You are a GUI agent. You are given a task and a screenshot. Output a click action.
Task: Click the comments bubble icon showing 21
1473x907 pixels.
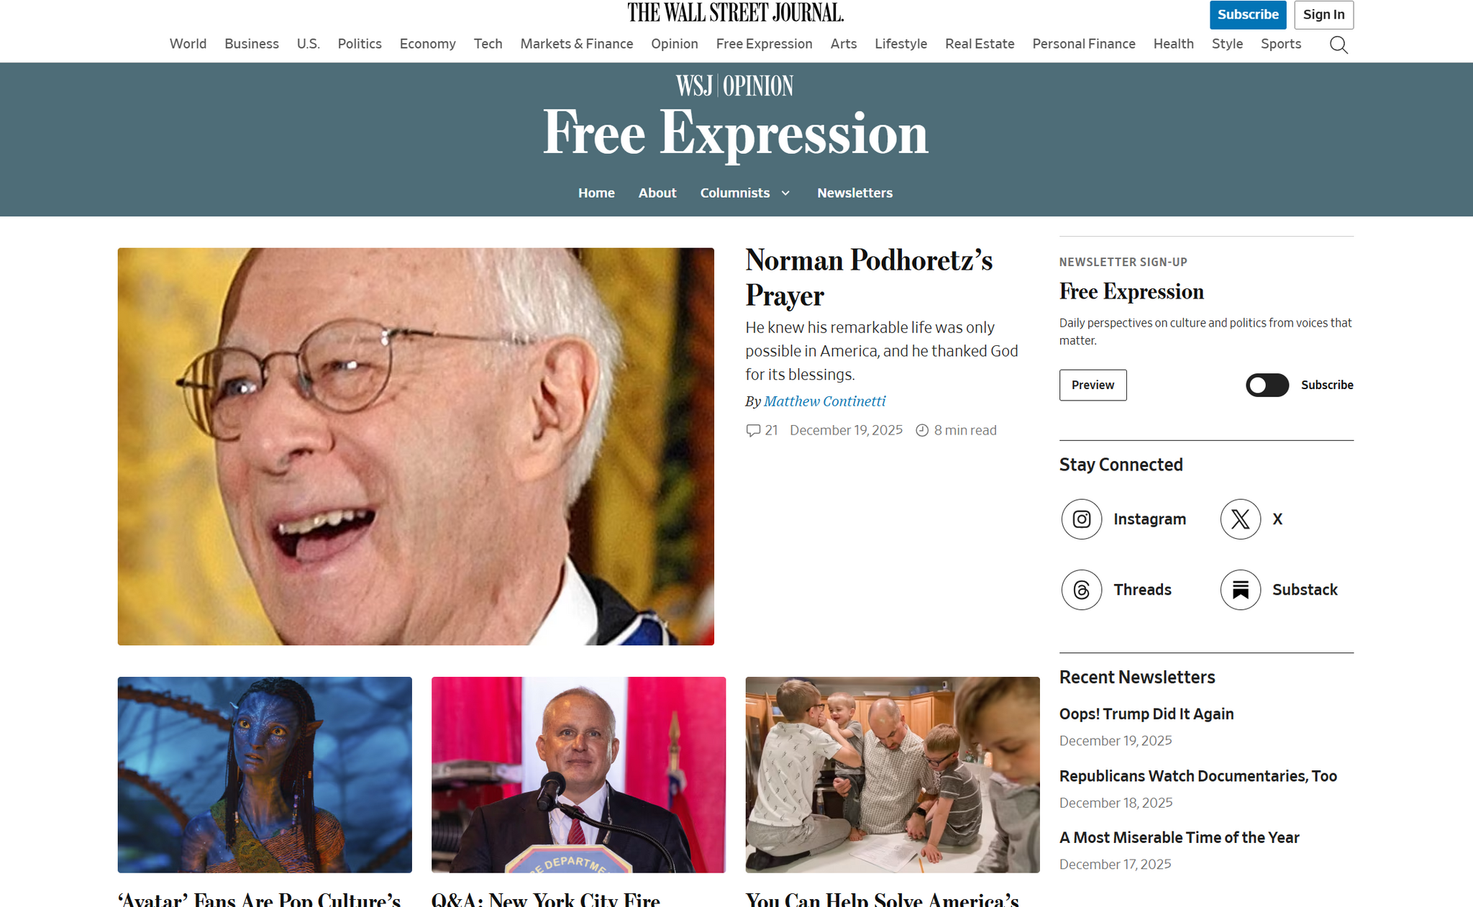point(753,430)
